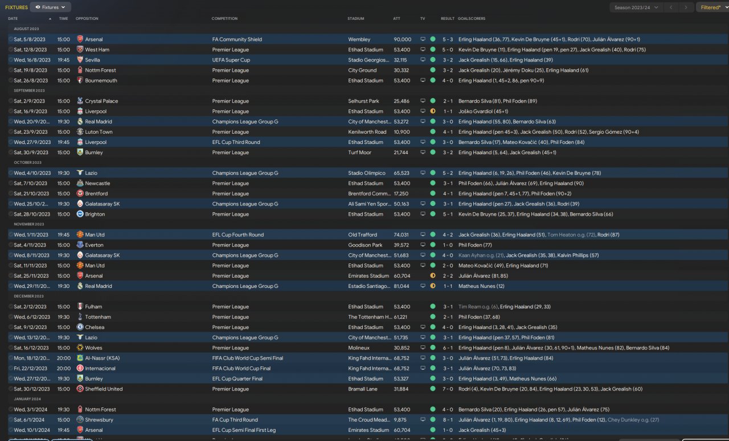Sort by the Result column header
The image size is (729, 441).
[x=448, y=19]
